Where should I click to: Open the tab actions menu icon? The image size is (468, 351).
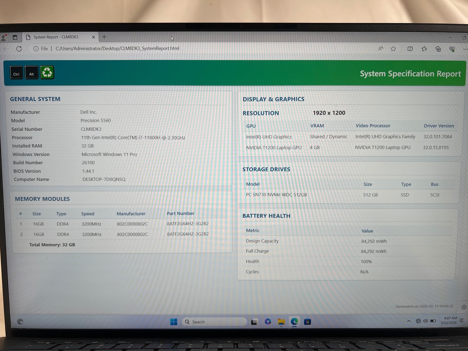coord(15,37)
